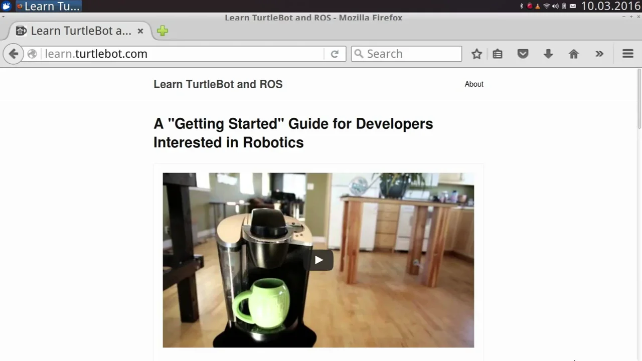Click the Learn TurtleBot and ROS site title
Viewport: 642px width, 361px height.
click(x=218, y=84)
